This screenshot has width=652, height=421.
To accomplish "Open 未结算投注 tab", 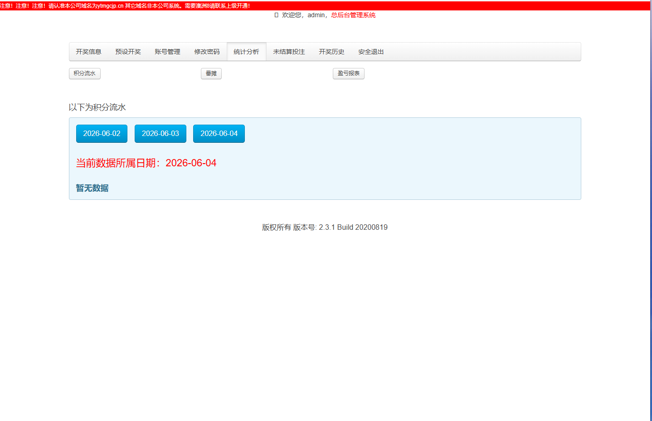I will tap(289, 52).
